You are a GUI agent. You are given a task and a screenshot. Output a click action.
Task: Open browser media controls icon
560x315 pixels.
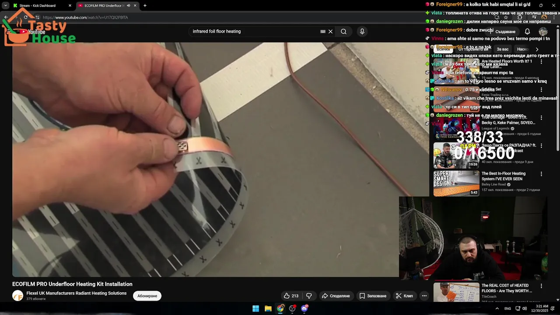point(534,17)
